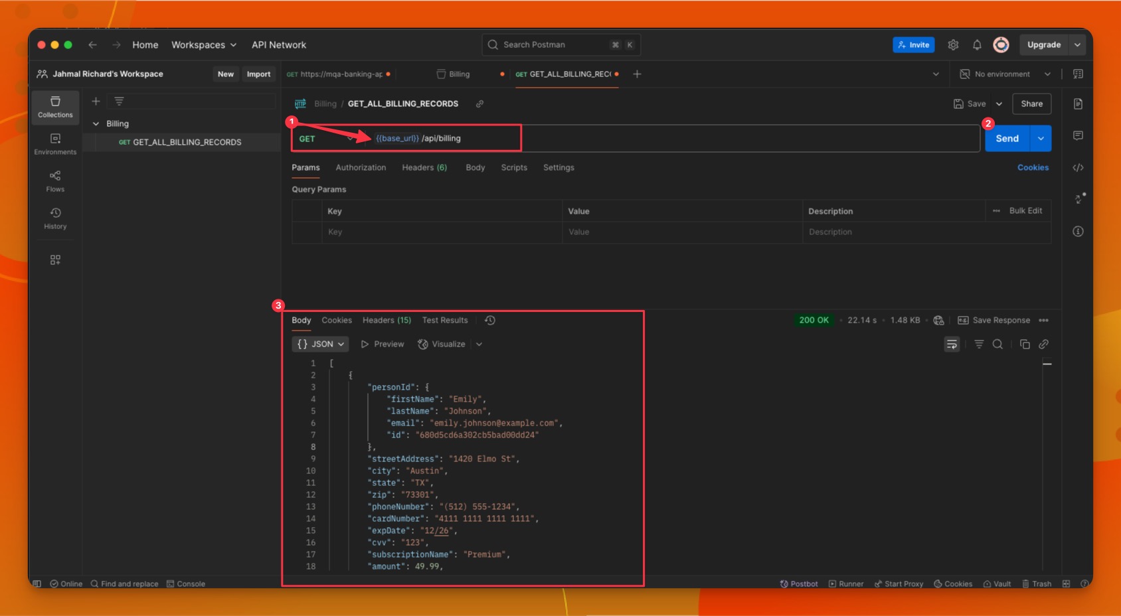Open the Flows sidebar panel

pyautogui.click(x=55, y=181)
